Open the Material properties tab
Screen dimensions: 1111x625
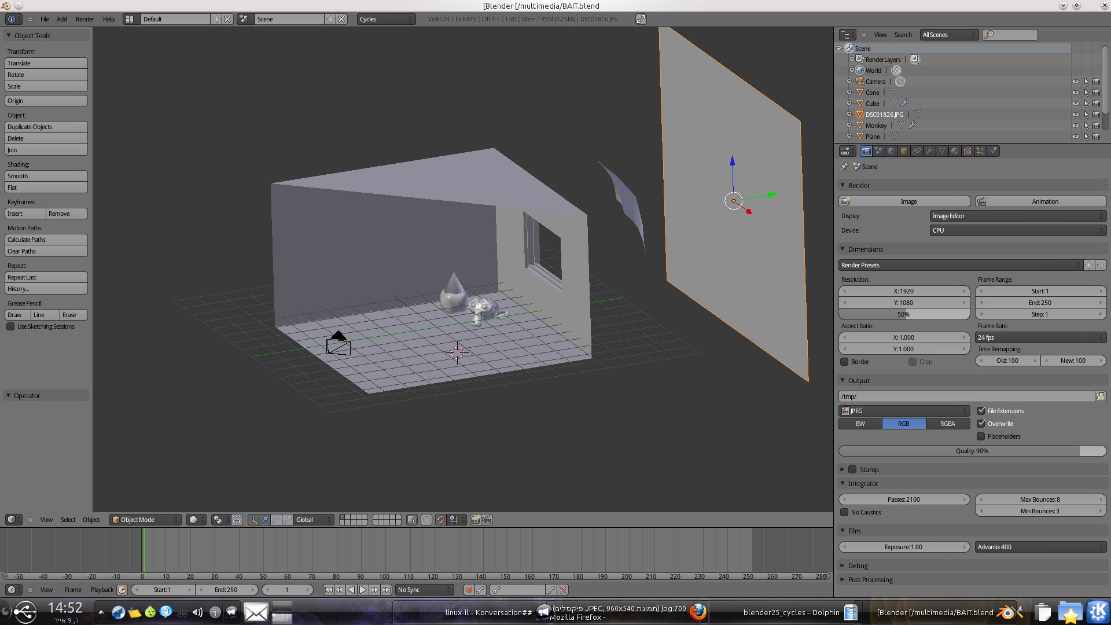[955, 151]
